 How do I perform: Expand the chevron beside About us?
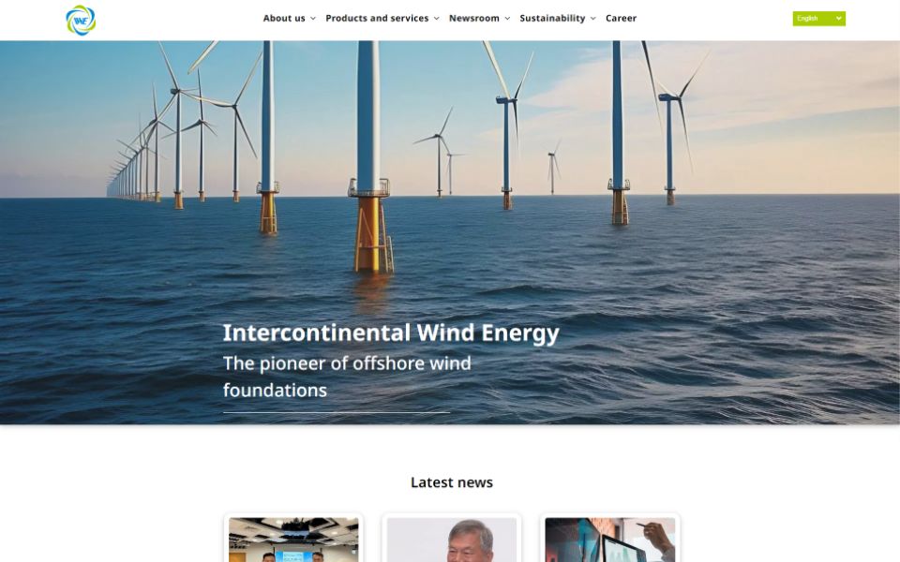point(313,19)
